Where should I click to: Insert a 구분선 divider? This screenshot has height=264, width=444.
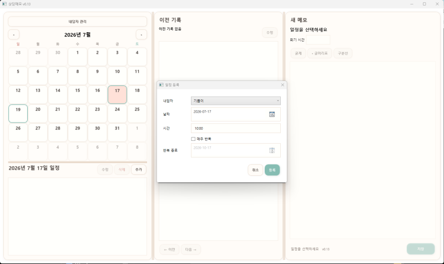tap(343, 53)
